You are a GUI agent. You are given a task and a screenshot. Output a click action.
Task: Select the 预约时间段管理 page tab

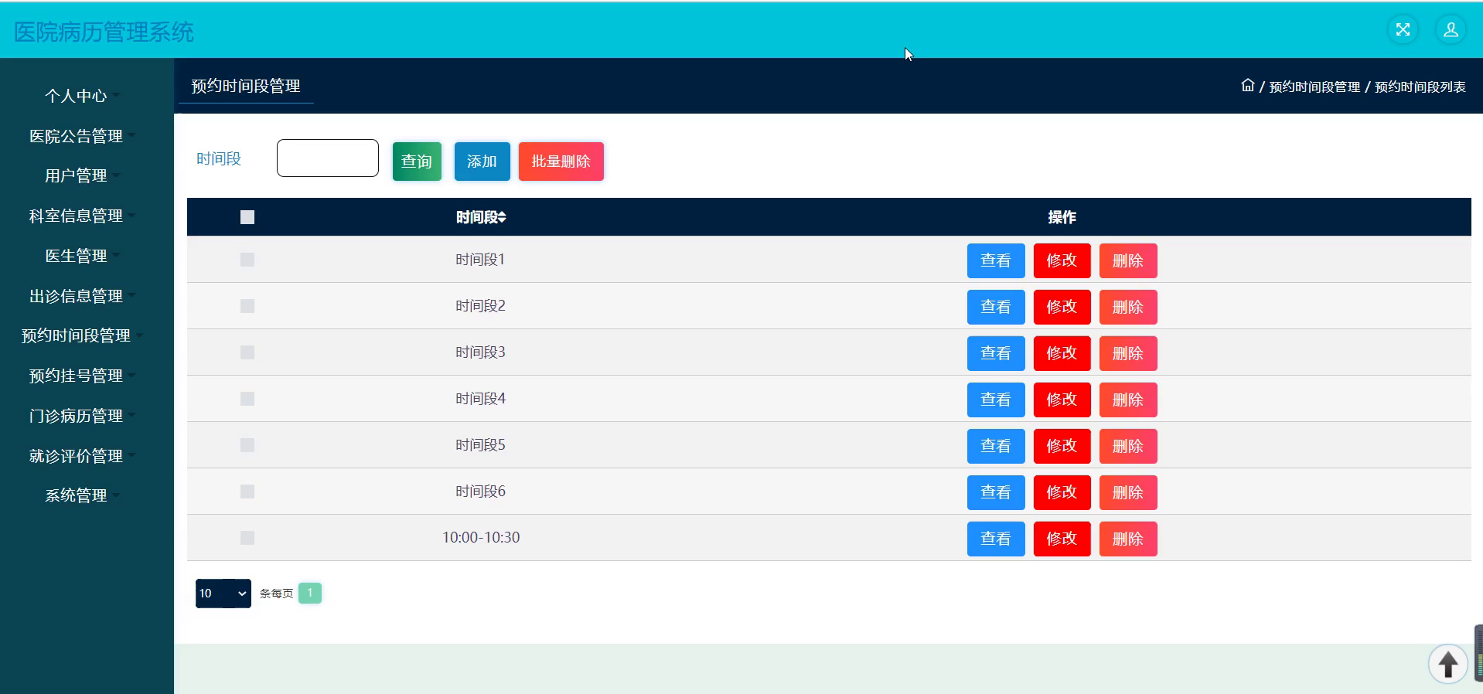[246, 86]
